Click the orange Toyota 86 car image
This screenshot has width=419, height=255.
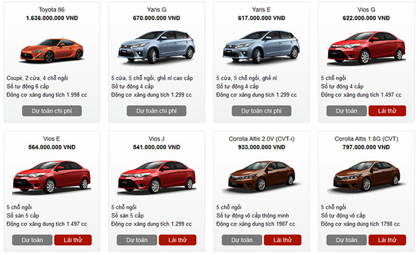click(x=52, y=50)
